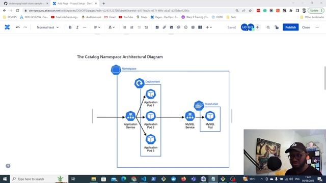Image resolution: width=326 pixels, height=183 pixels.
Task: Insert an emoji
Action: pos(185,27)
